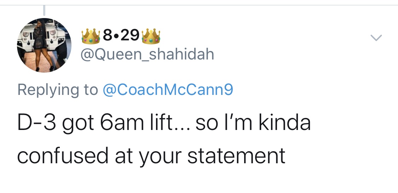This screenshot has height=193, width=398.
Task: Click the word "your" in the tweet
Action: pyautogui.click(x=161, y=155)
